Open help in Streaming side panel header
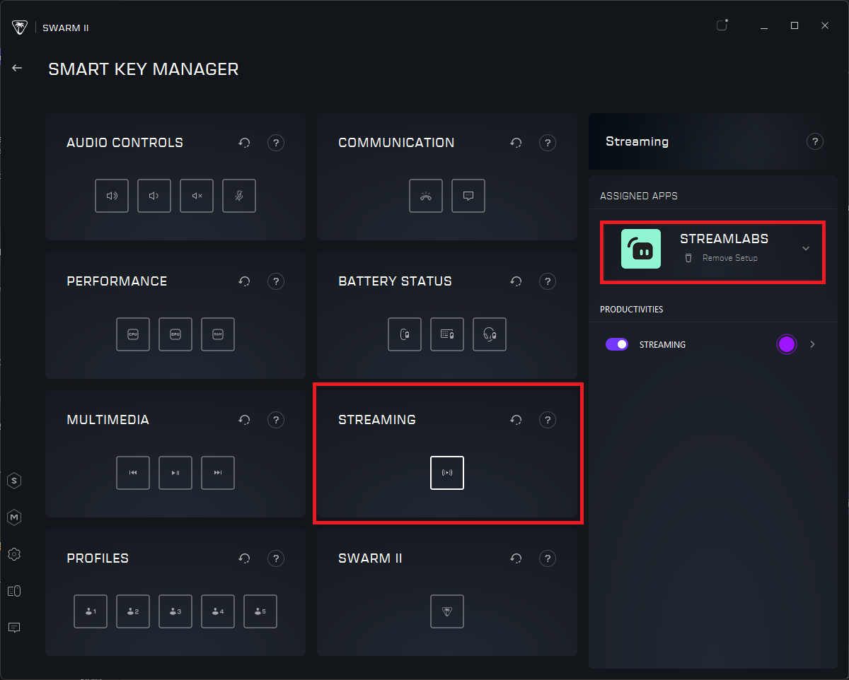Viewport: 849px width, 680px height. [x=815, y=142]
